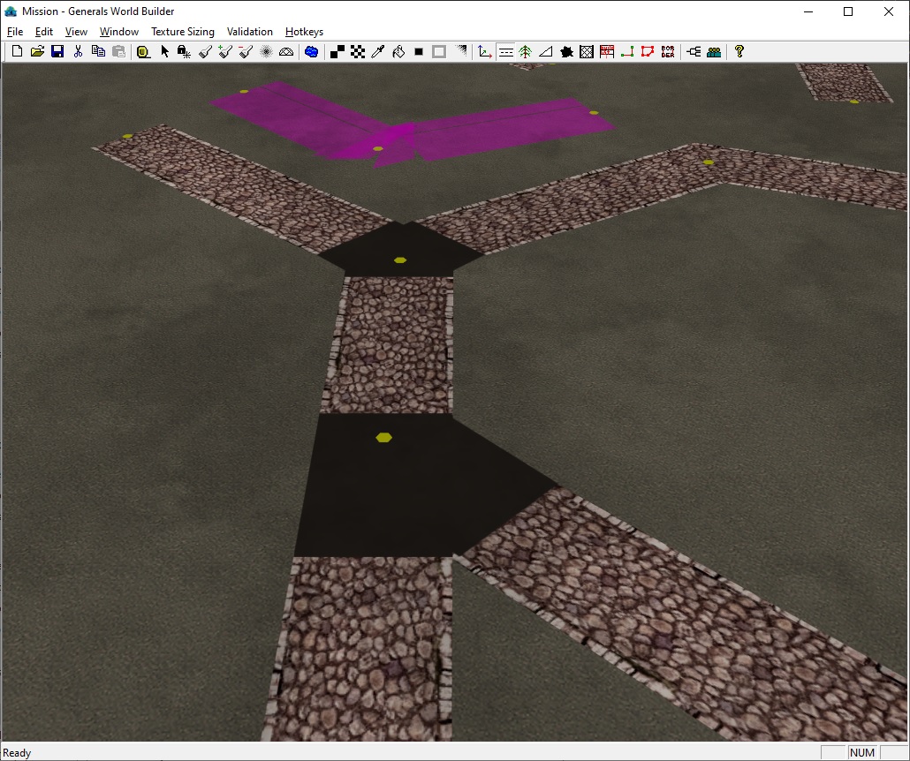Click the road node on the large black junction
Screen dimensions: 910x761
coord(383,437)
